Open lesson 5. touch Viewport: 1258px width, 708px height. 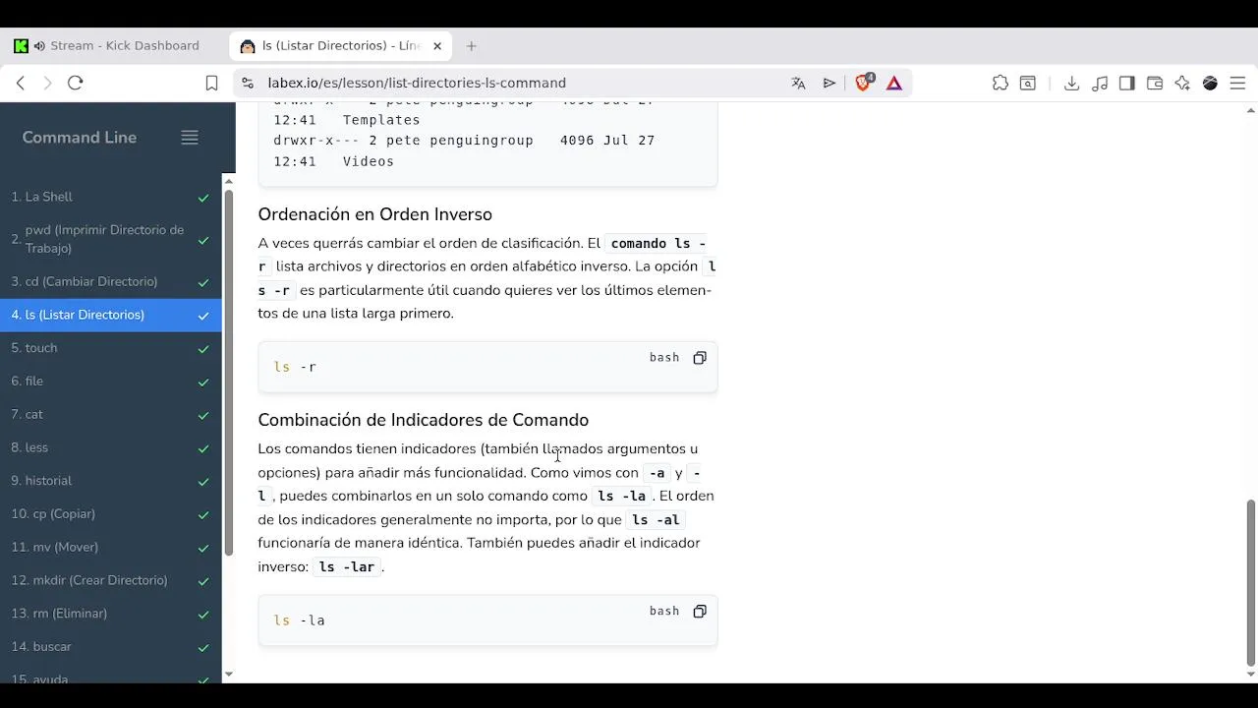(x=110, y=348)
